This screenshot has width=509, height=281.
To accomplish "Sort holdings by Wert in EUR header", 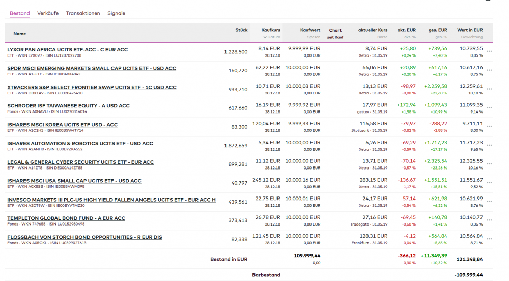I will pyautogui.click(x=470, y=30).
